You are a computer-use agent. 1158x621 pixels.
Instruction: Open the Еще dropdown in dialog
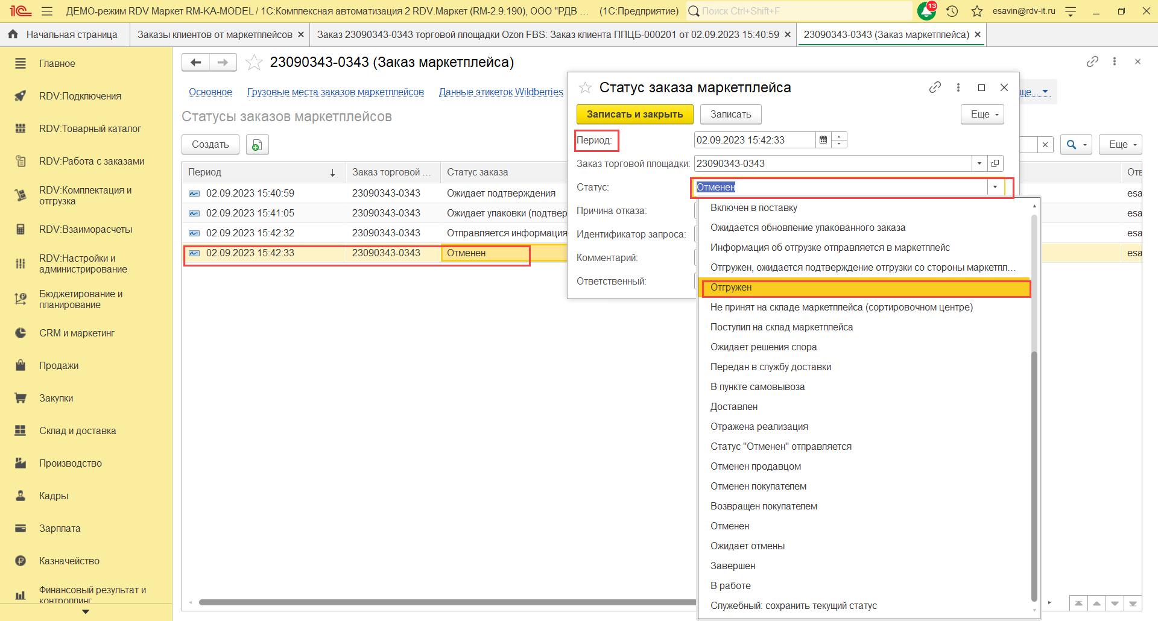click(x=982, y=114)
